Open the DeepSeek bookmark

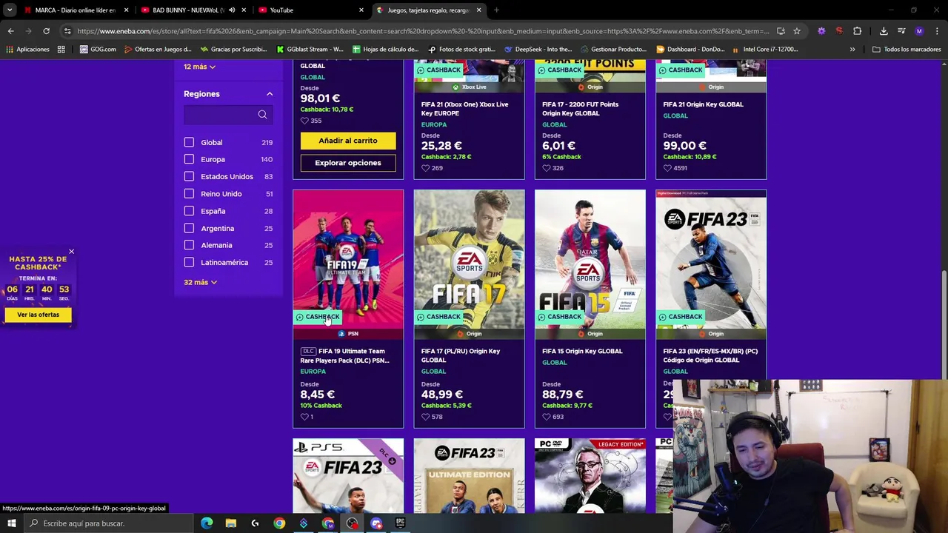pos(538,49)
